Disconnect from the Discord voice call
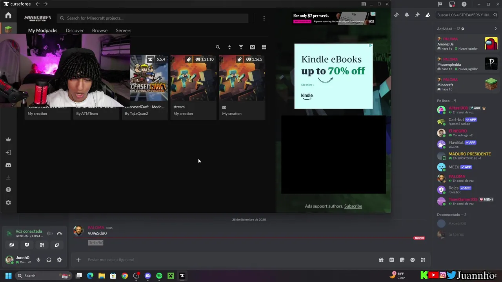 [59, 233]
